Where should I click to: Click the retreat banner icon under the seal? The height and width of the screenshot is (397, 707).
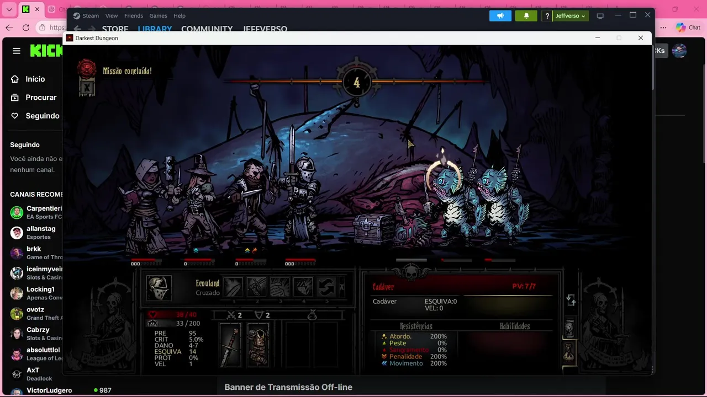(87, 87)
